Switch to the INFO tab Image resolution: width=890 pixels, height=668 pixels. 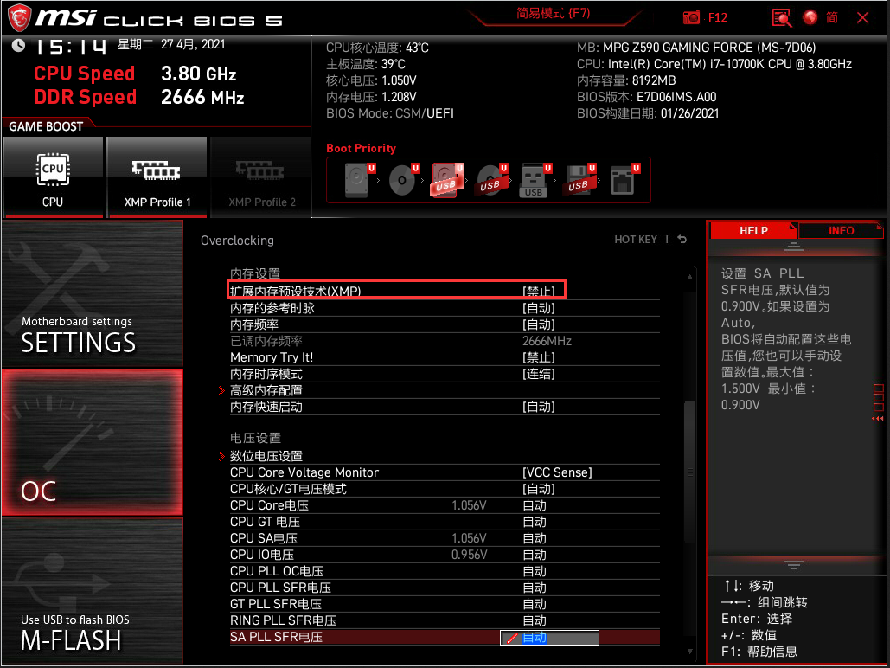point(840,230)
